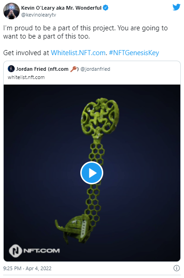Screen dimensions: 184x278
Task: Click the Twitter bird logo
Action: (x=176, y=7)
